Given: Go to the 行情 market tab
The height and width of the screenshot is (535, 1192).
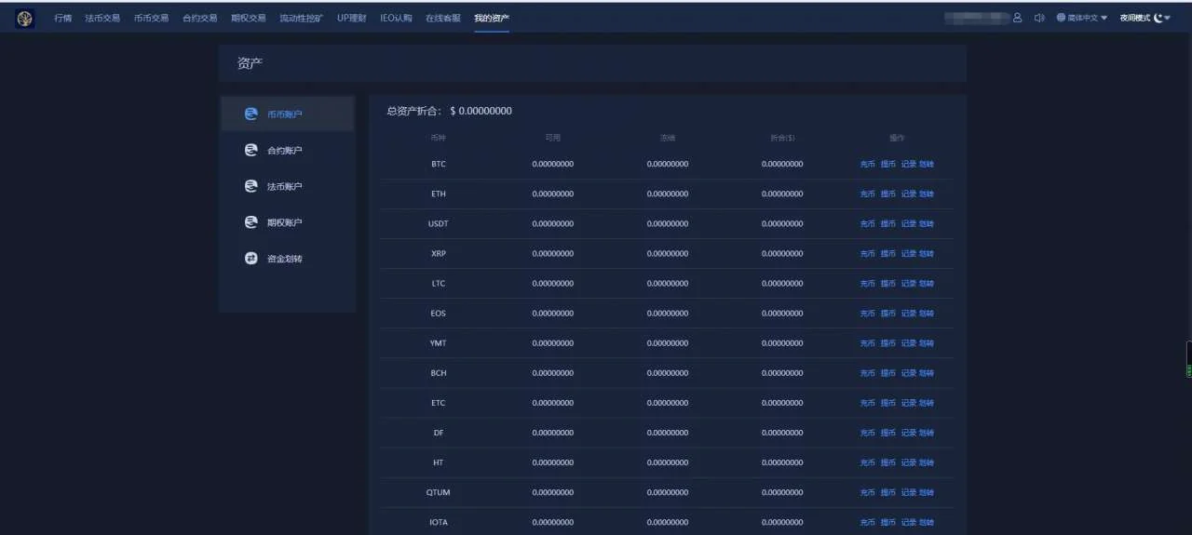Looking at the screenshot, I should click(62, 18).
